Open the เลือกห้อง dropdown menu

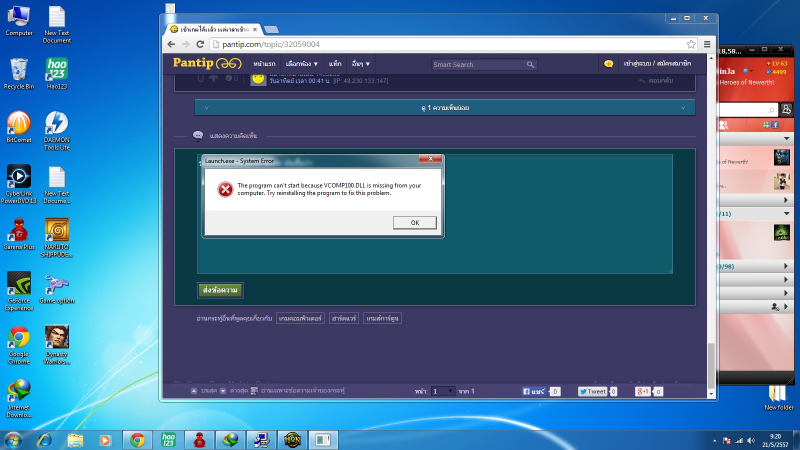[x=301, y=64]
